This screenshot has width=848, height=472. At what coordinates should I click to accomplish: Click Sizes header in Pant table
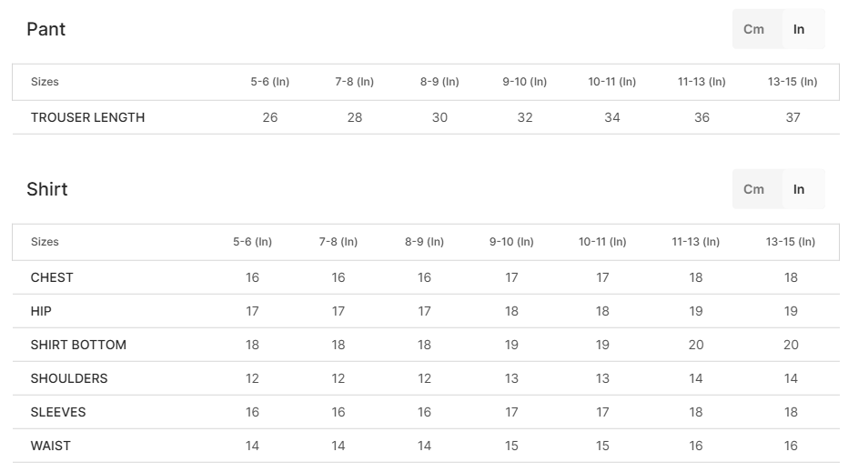[45, 82]
